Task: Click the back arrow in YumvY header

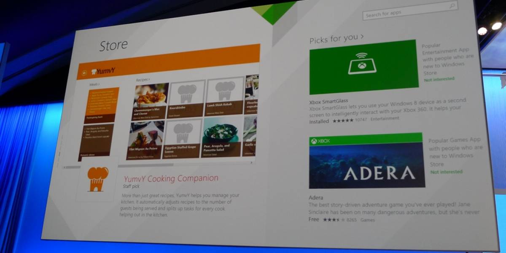Action: tap(84, 73)
